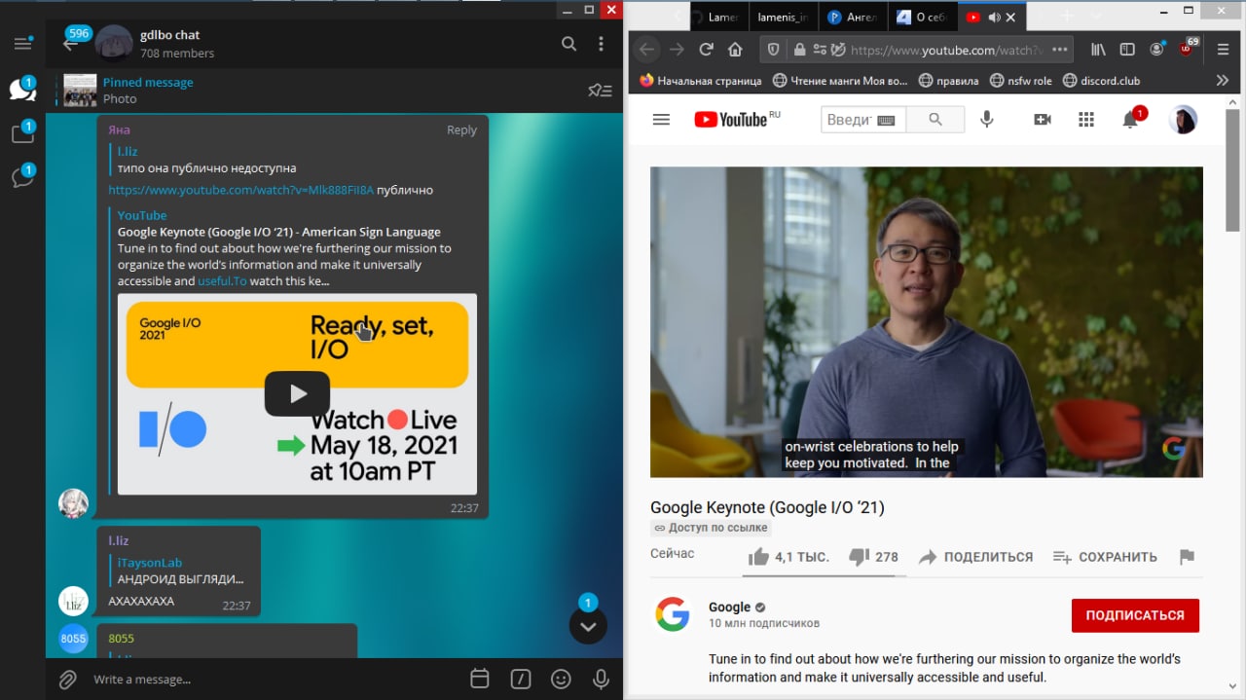1246x700 pixels.
Task: Show more bookmarks chevron
Action: pyautogui.click(x=1223, y=81)
